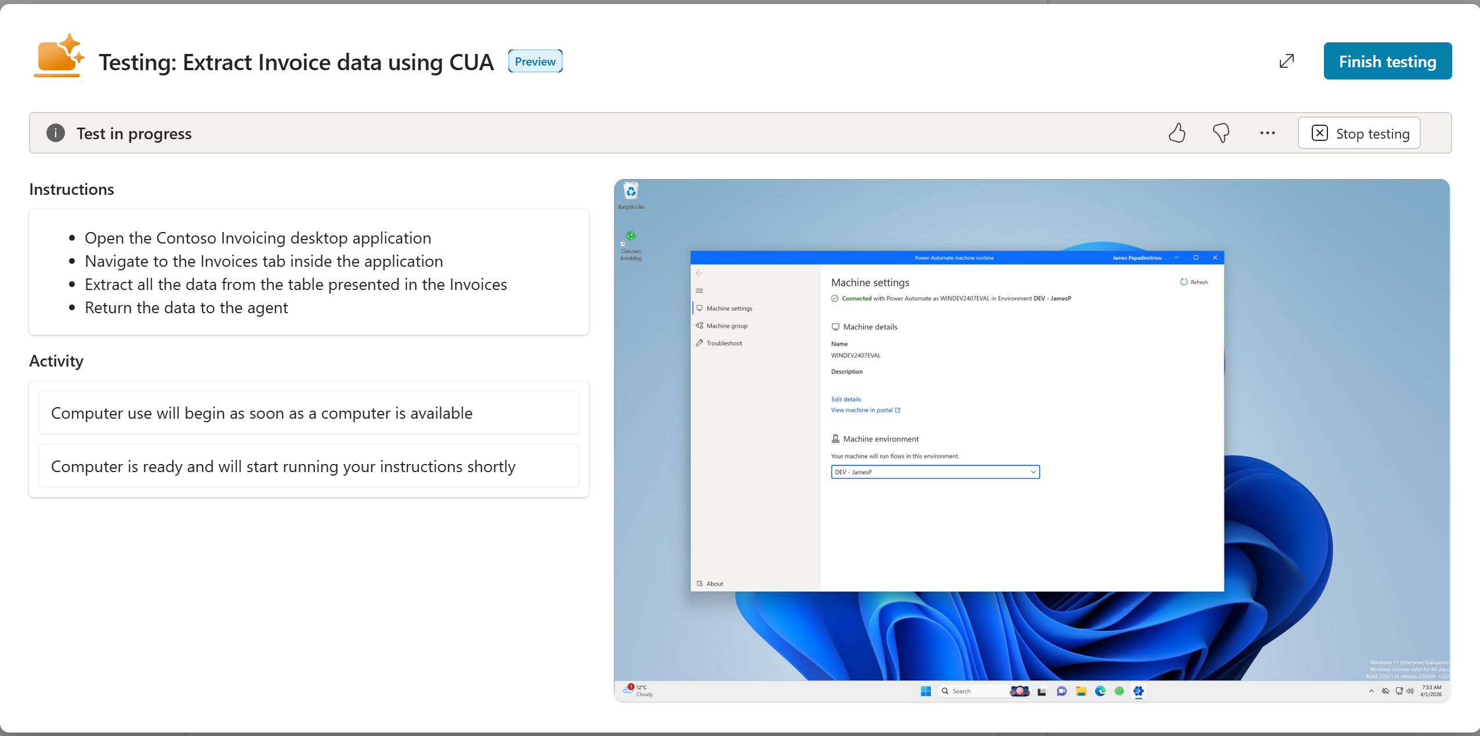Select Machine group in the sidebar
Viewport: 1480px width, 736px height.
(726, 326)
